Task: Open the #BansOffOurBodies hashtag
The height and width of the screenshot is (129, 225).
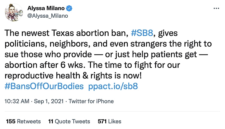Action: tap(44, 86)
